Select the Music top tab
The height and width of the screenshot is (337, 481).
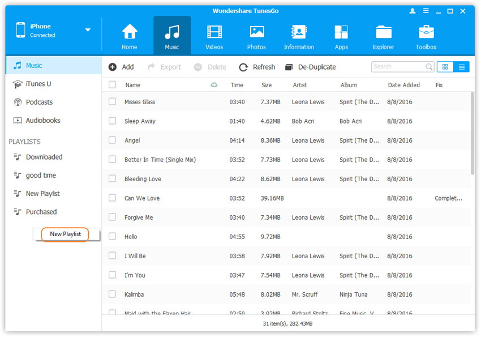click(x=172, y=36)
